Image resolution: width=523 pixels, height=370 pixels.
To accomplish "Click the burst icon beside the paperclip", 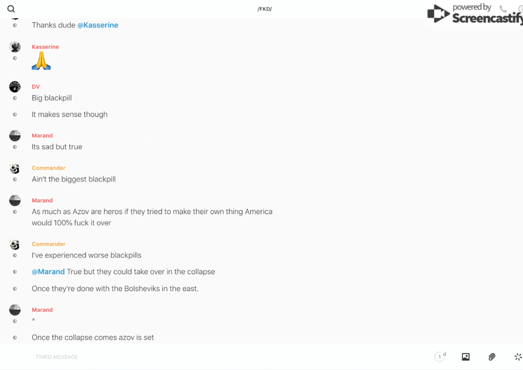I will click(x=518, y=357).
